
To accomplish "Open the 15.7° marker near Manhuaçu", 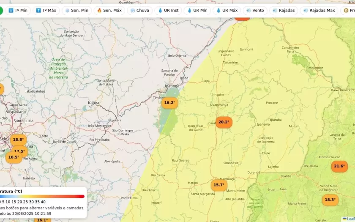I will [x=218, y=185].
